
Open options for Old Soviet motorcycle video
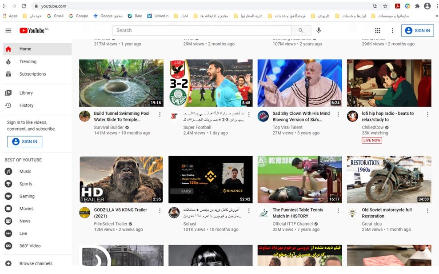click(427, 211)
